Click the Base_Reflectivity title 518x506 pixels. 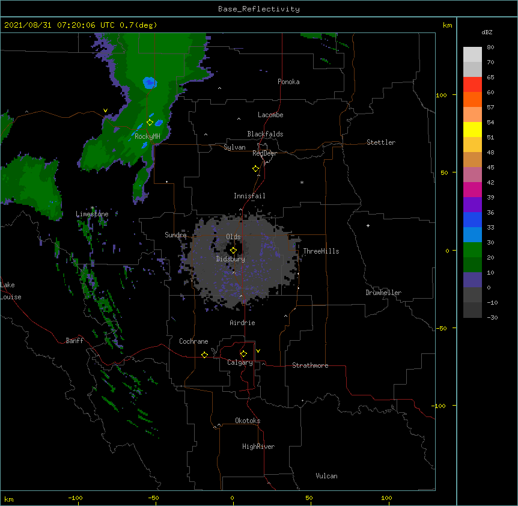coord(259,9)
